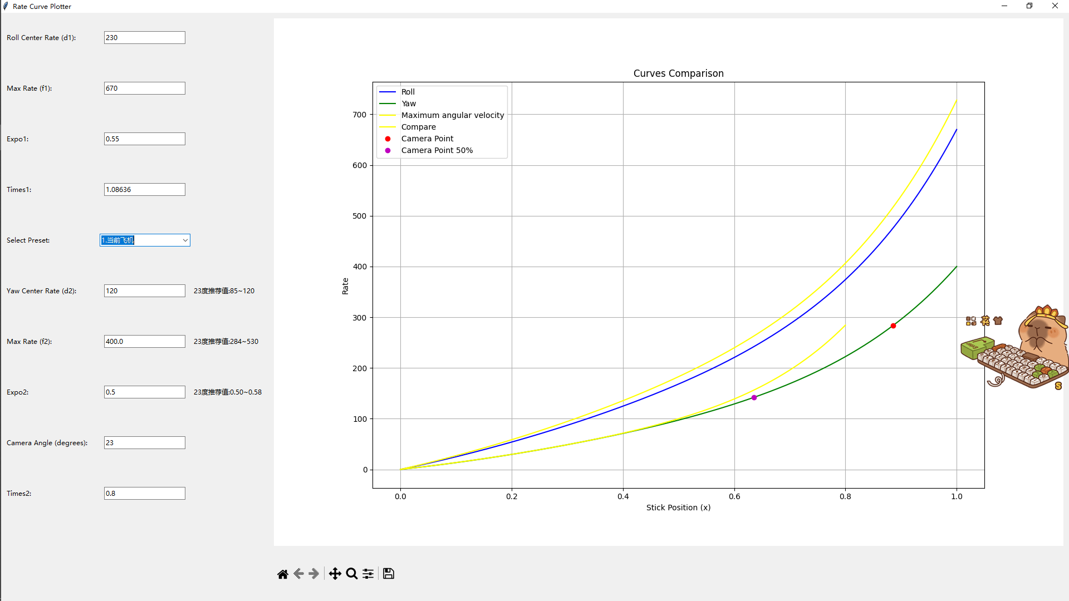Select the Zoom magnifier tool
The height and width of the screenshot is (601, 1069).
click(x=351, y=574)
